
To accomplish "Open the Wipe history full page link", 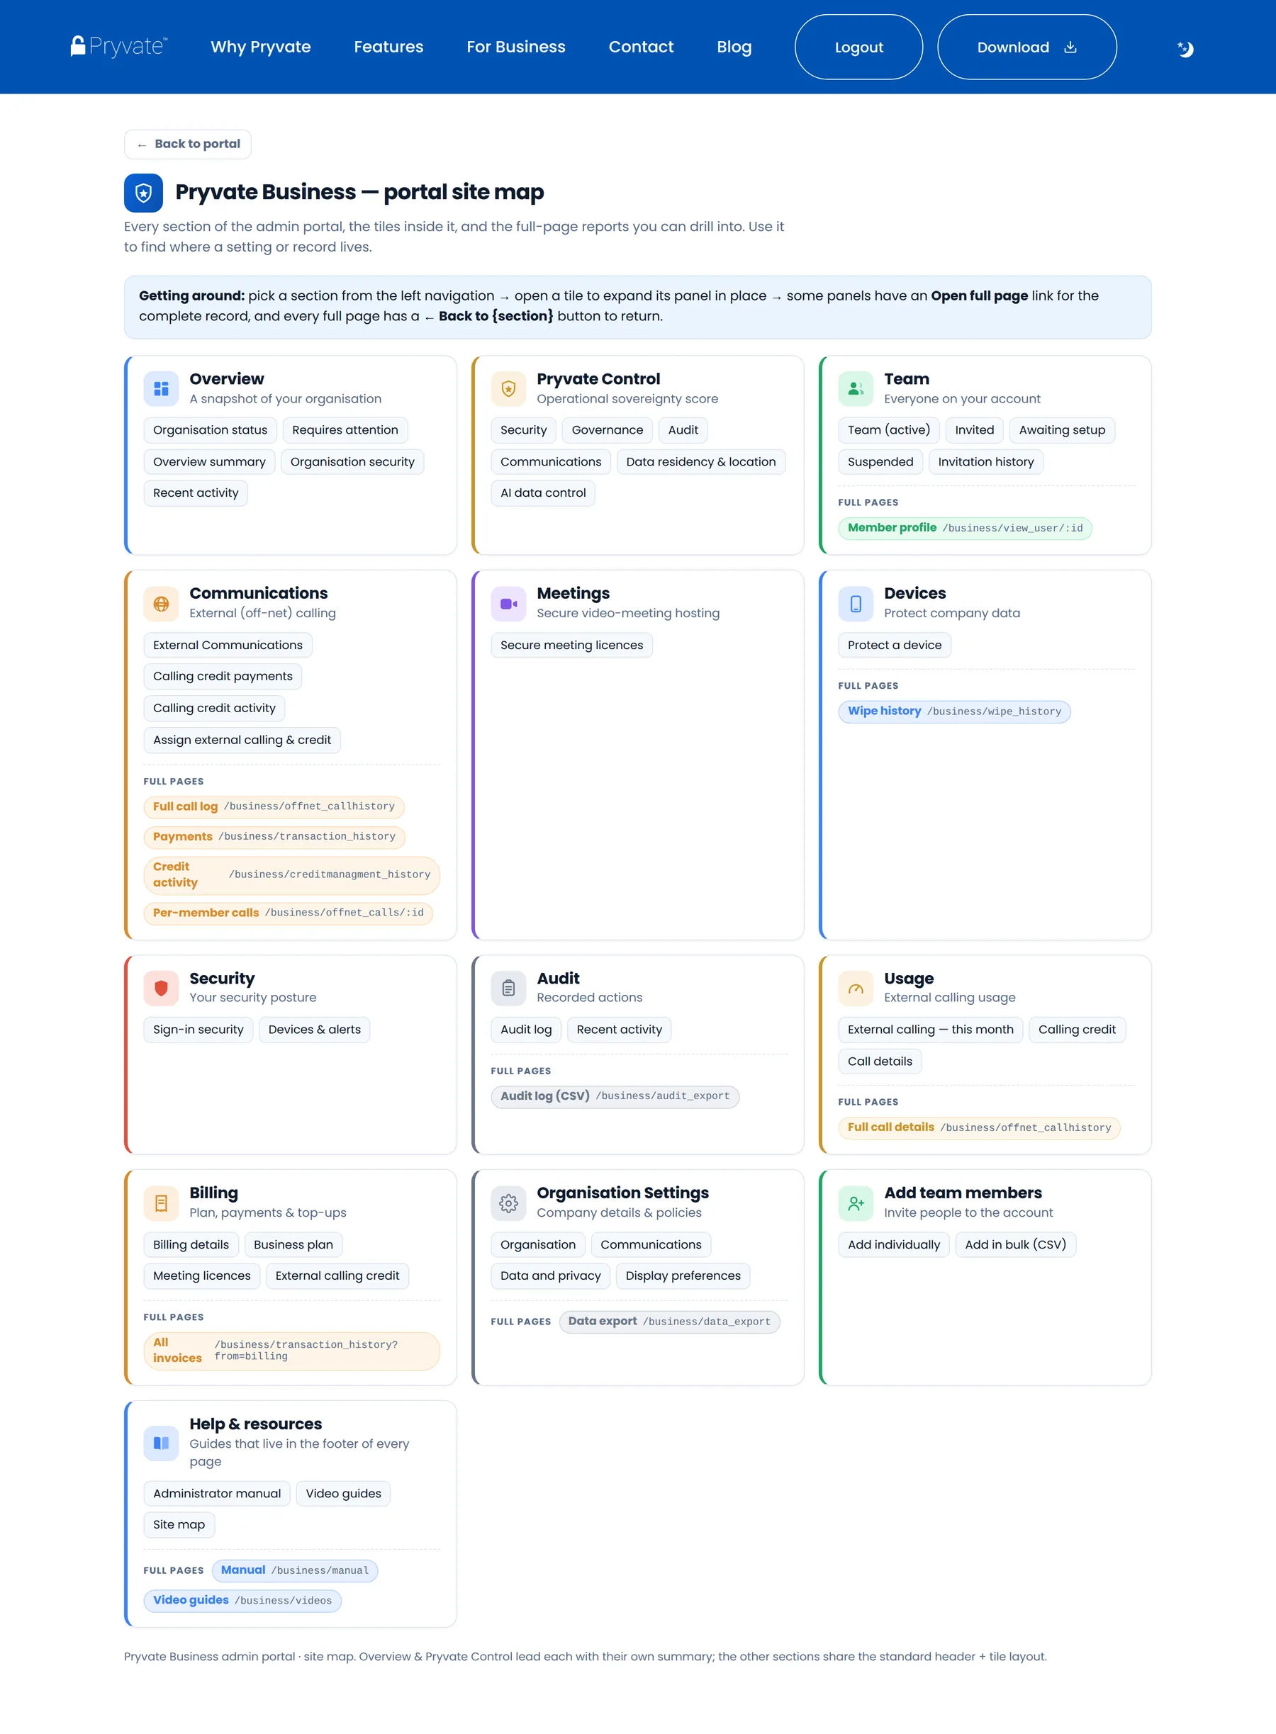I will tap(955, 711).
